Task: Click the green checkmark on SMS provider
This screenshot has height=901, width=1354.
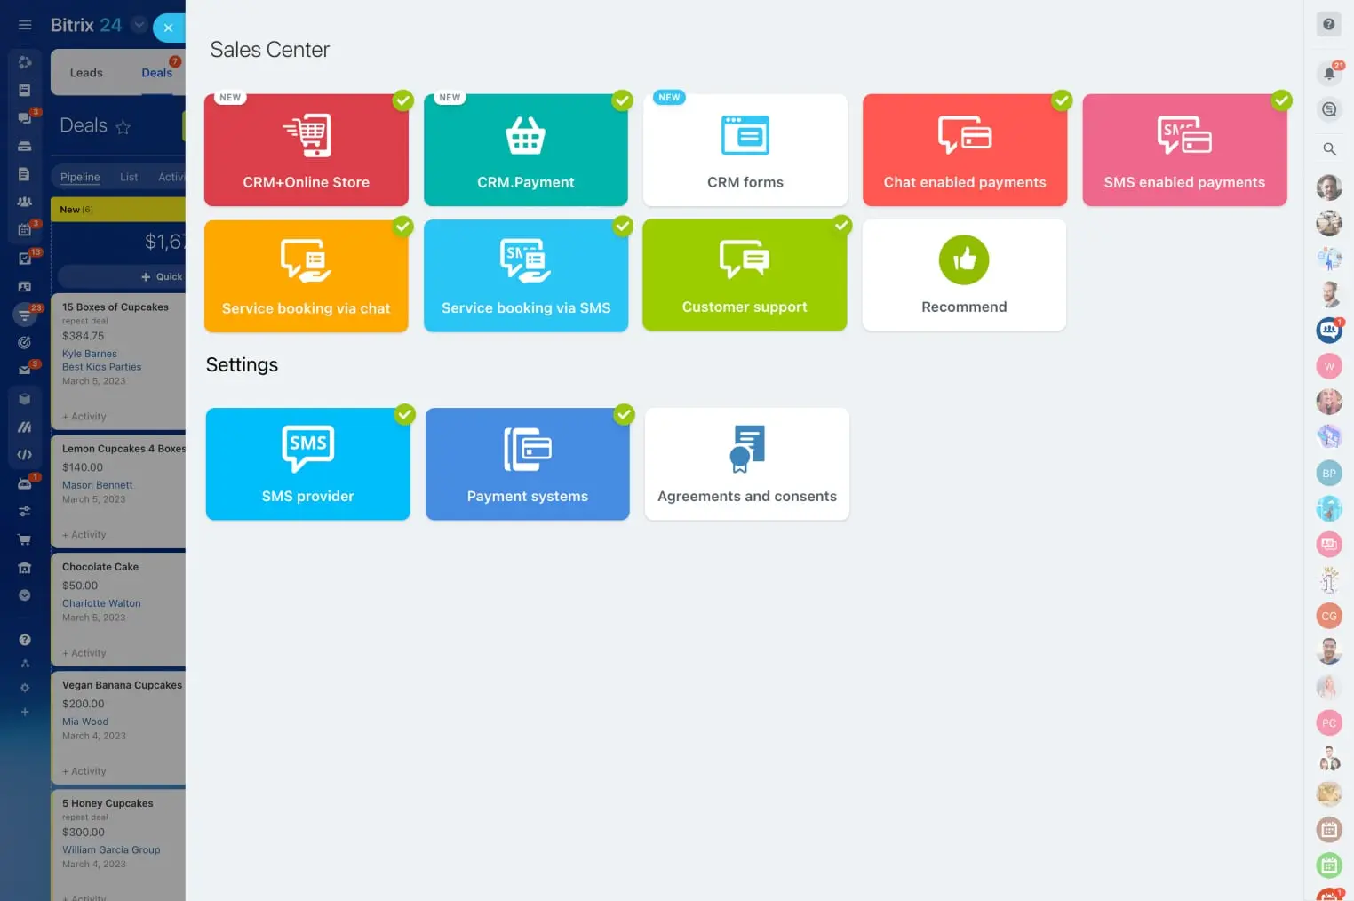Action: [x=405, y=414]
